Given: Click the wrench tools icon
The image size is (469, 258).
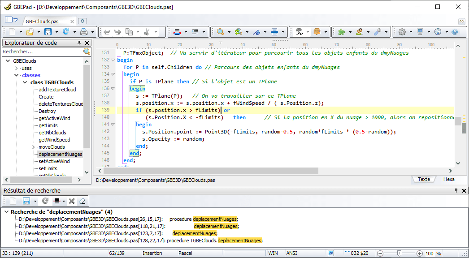Looking at the screenshot, I should pos(378,32).
